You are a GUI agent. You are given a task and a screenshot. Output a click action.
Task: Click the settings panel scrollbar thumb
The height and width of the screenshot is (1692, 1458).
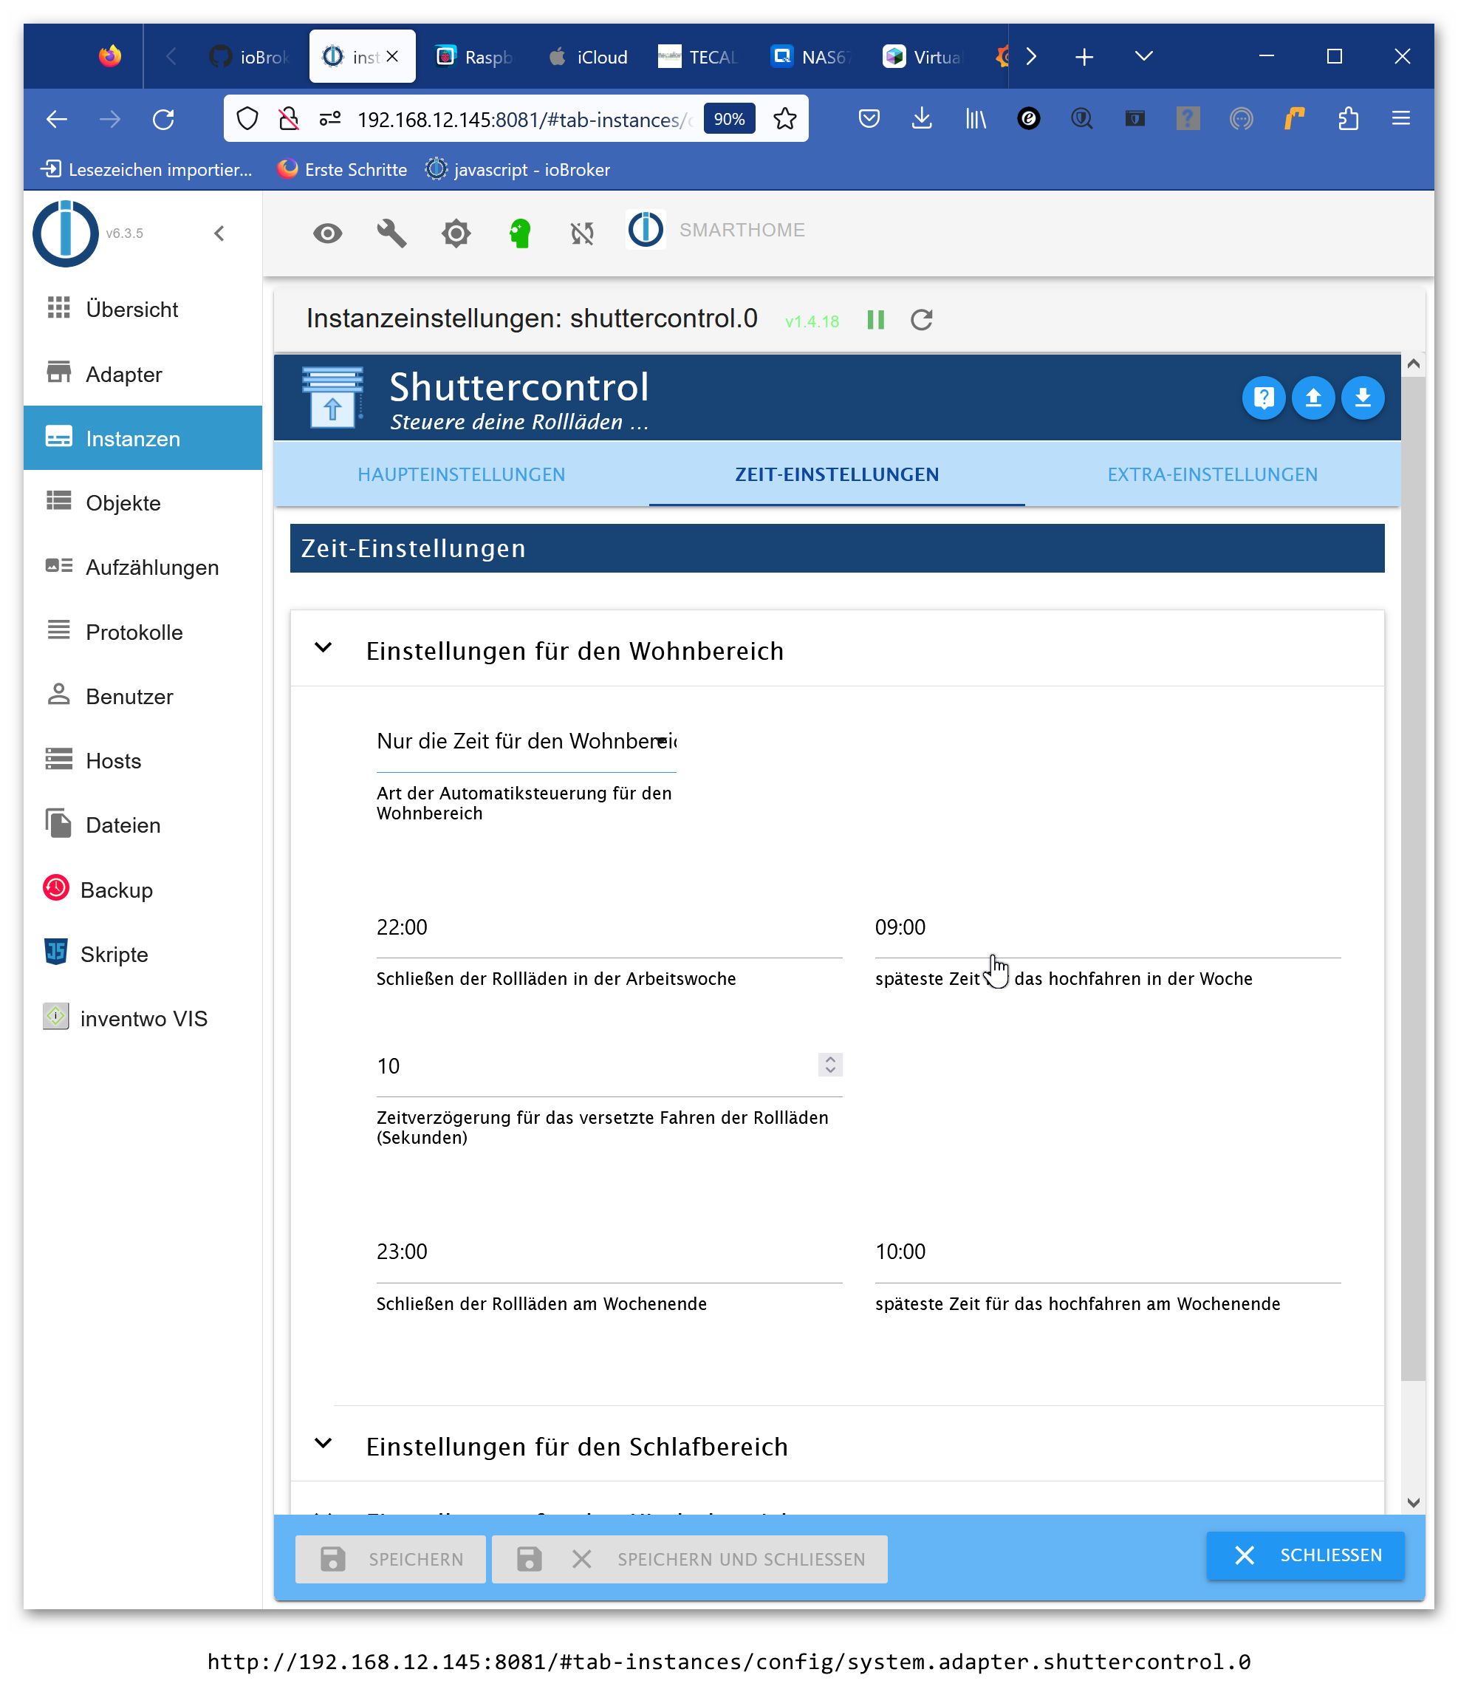(x=1413, y=878)
